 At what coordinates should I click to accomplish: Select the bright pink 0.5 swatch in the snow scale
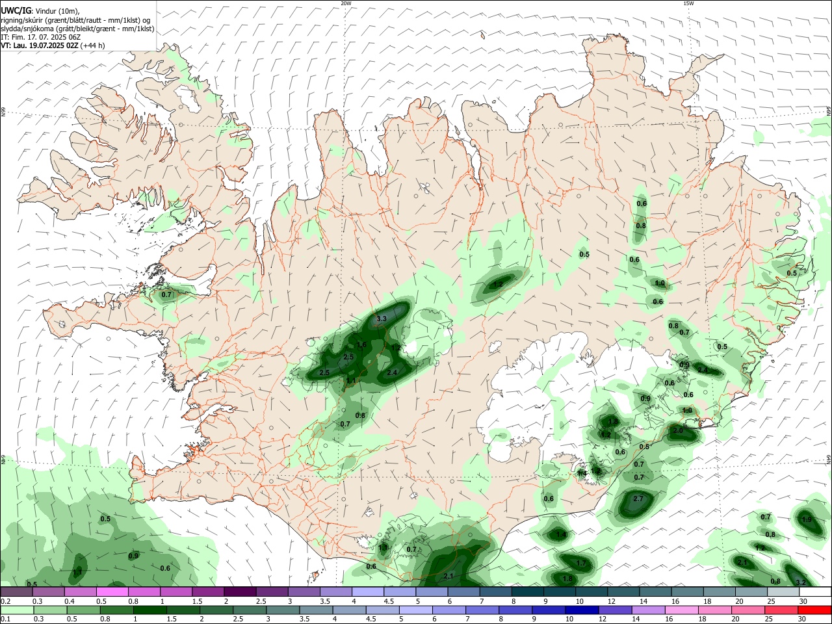coord(112,590)
